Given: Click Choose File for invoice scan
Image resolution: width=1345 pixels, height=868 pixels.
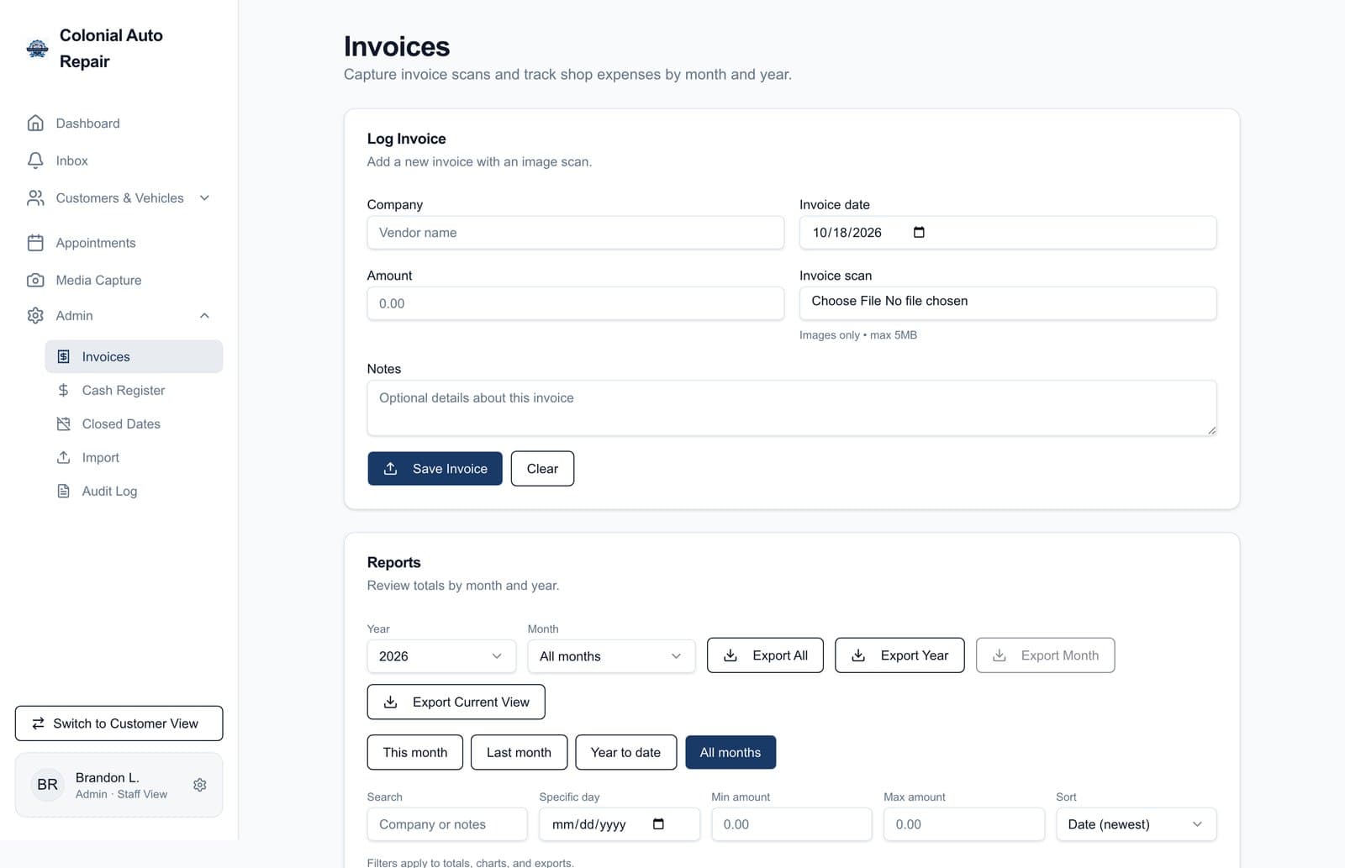Looking at the screenshot, I should click(x=846, y=301).
